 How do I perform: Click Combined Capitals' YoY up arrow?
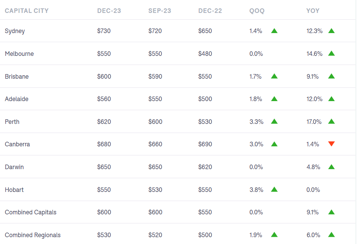331,212
